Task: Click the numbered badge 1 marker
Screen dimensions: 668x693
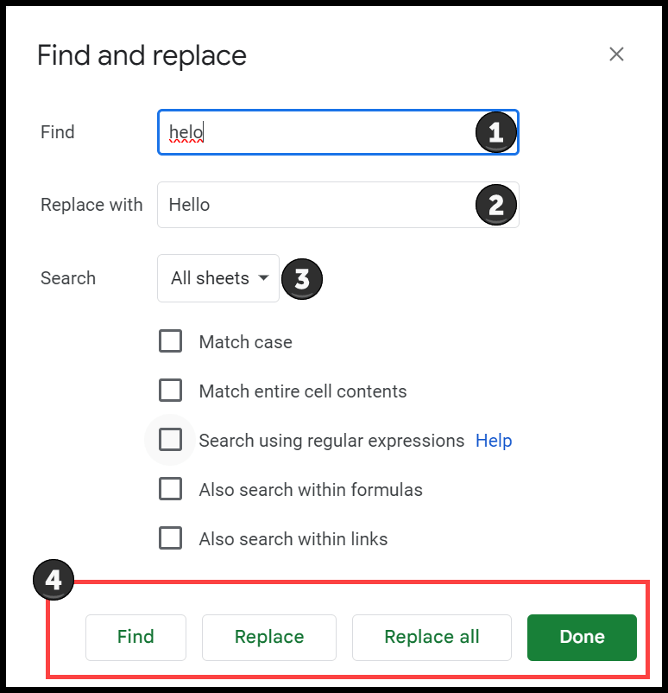Action: pos(496,132)
